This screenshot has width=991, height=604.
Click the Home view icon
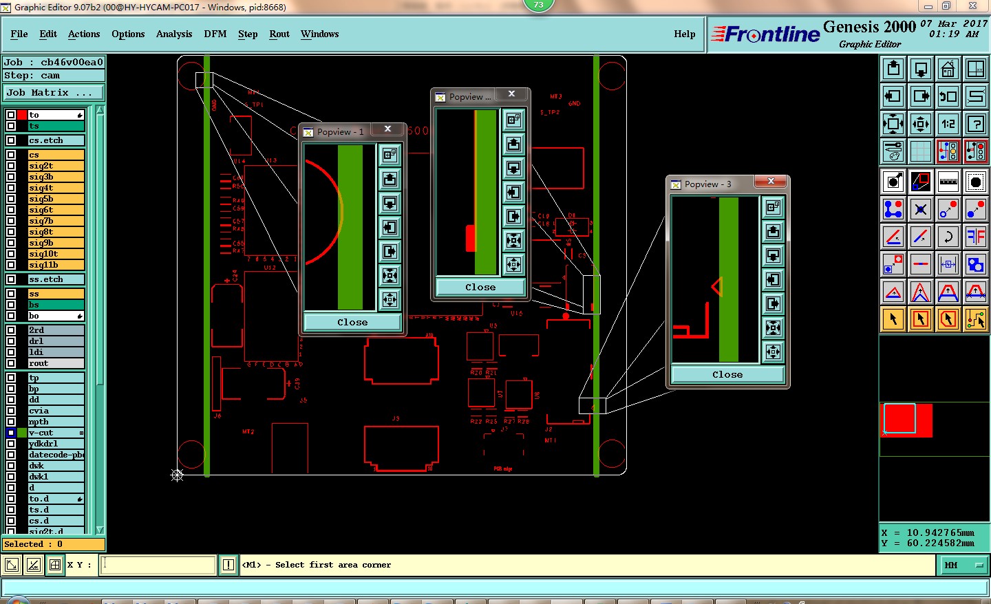948,69
